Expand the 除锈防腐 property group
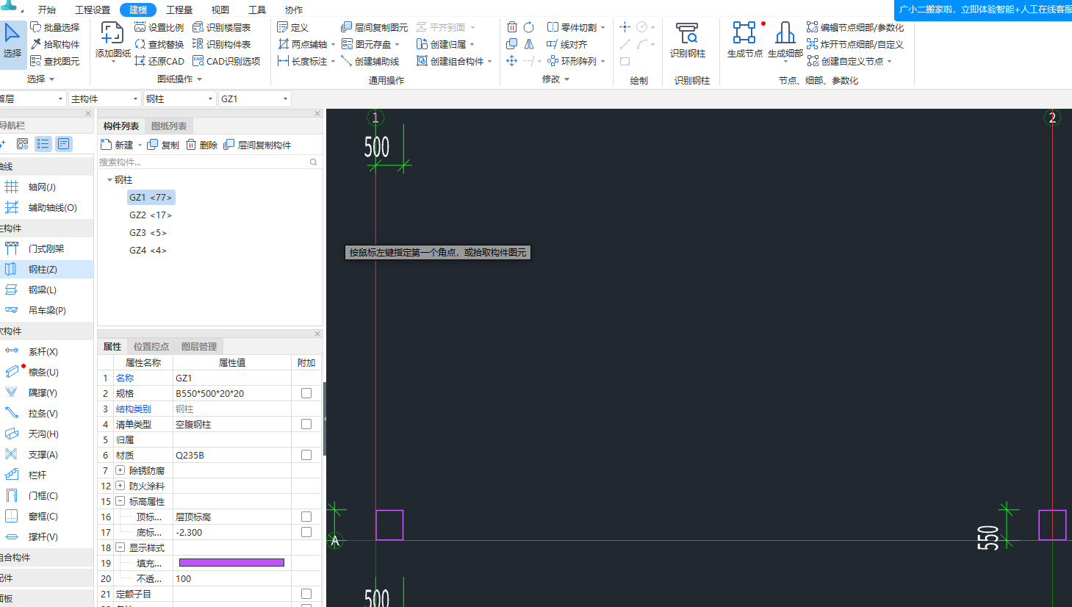Screen dimensions: 1072x607 [x=120, y=470]
